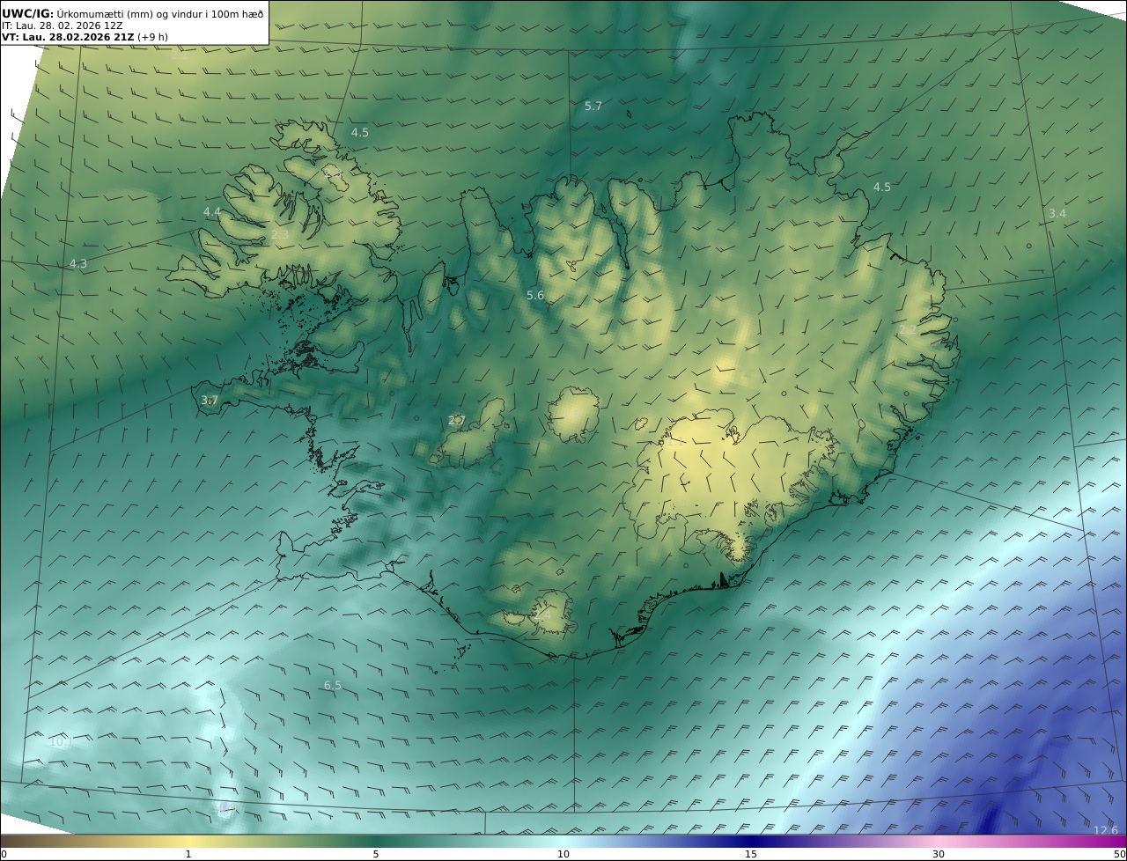This screenshot has height=861, width=1127.
Task: Pick the navy blue color above the 15 tick
Action: point(751,842)
